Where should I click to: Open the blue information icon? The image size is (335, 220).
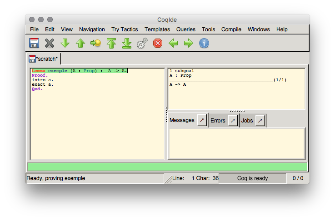[204, 43]
